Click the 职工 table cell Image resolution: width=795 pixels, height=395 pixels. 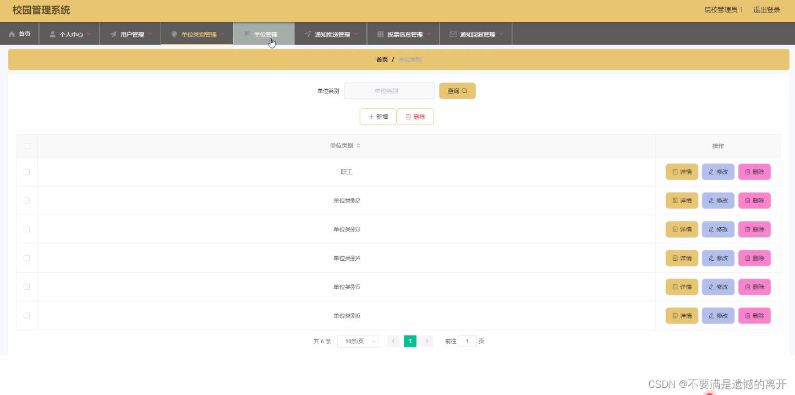347,172
